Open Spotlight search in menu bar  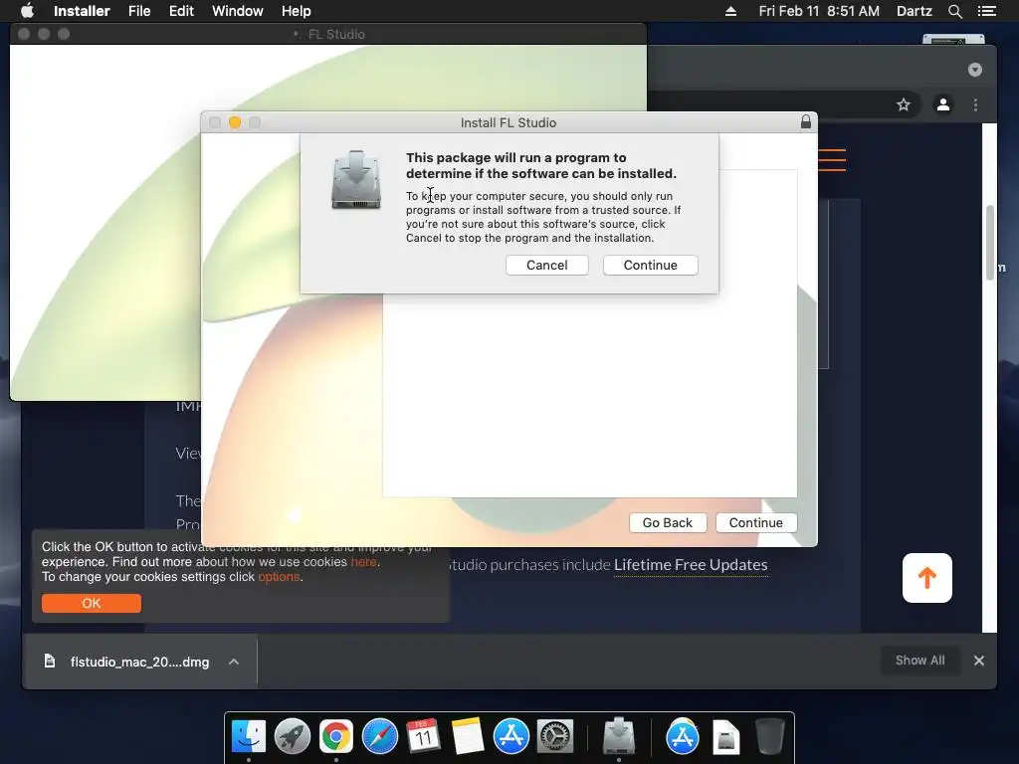954,11
